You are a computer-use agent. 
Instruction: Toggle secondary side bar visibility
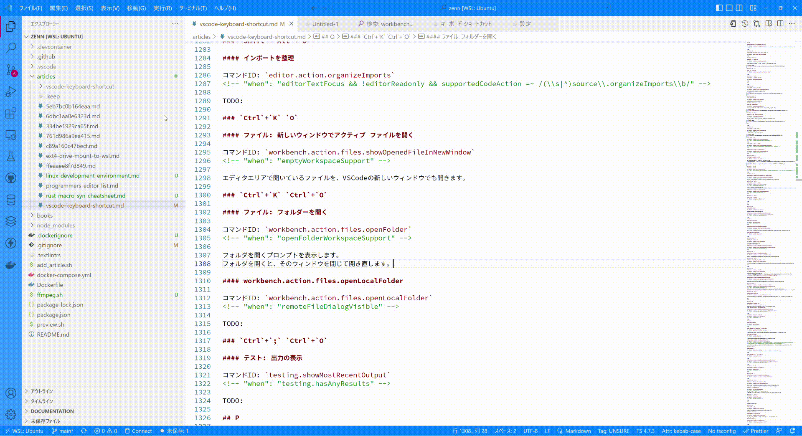click(x=739, y=8)
